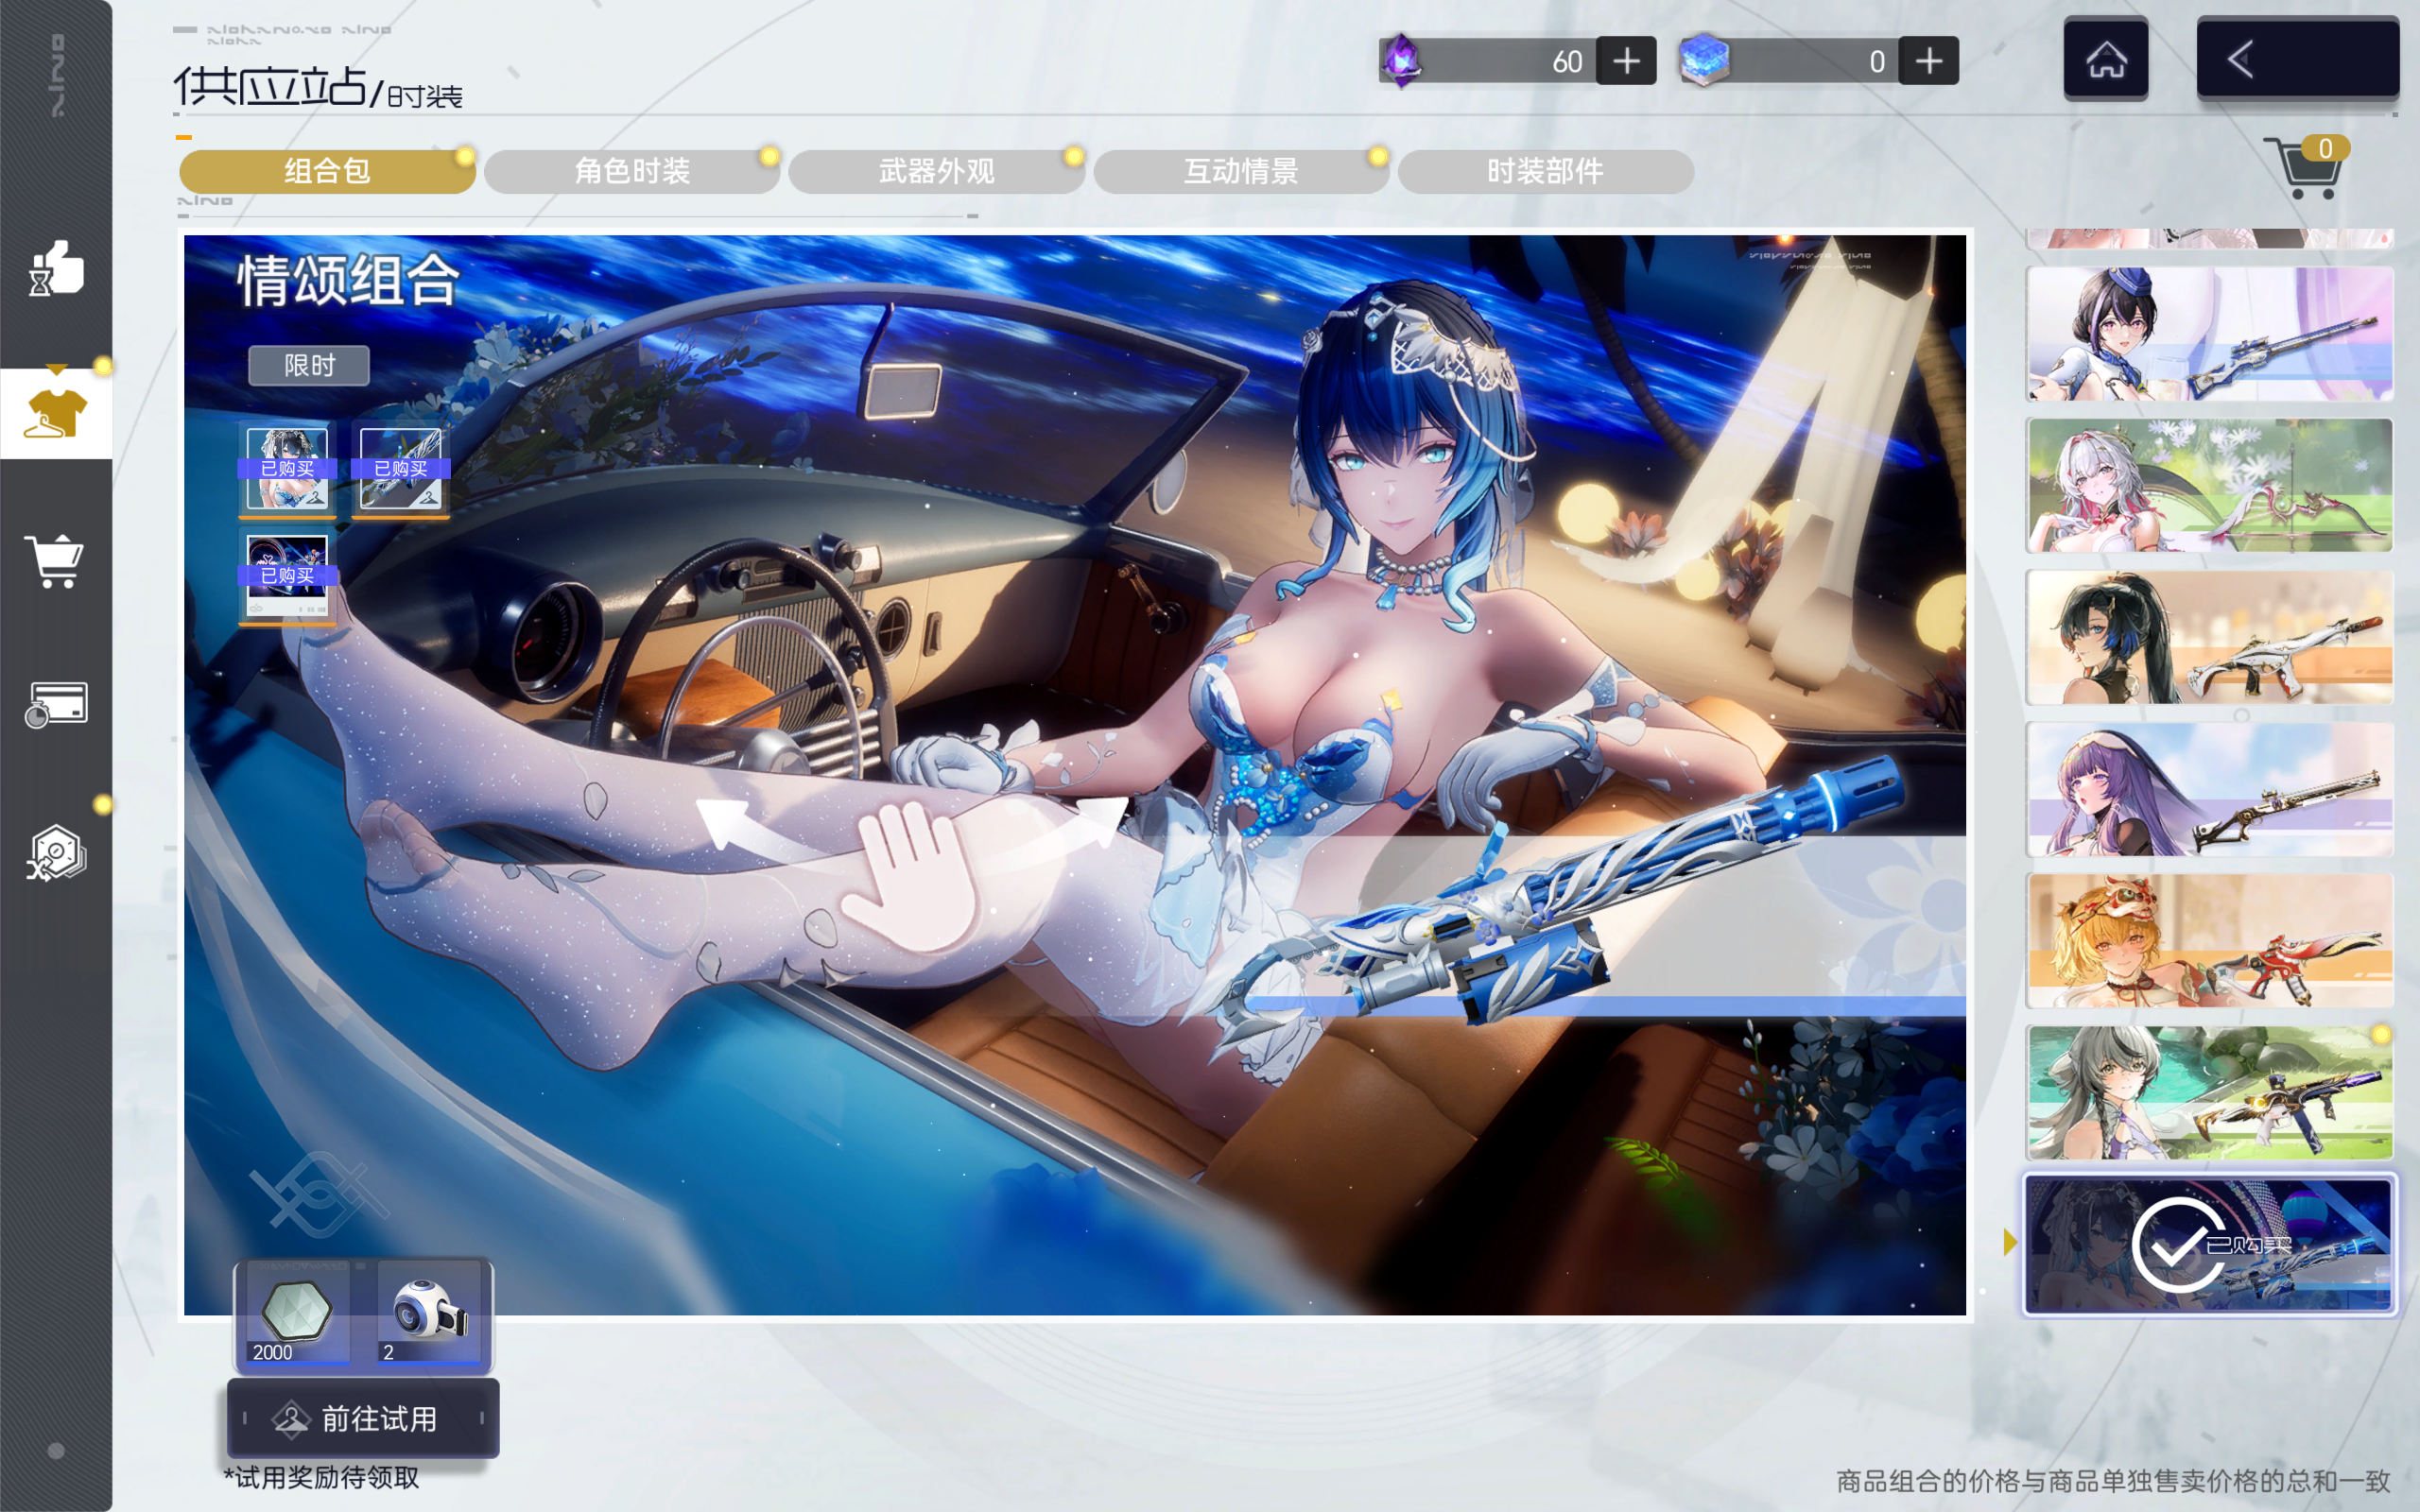
Task: Open the card recharge sidebar section
Action: click(56, 705)
